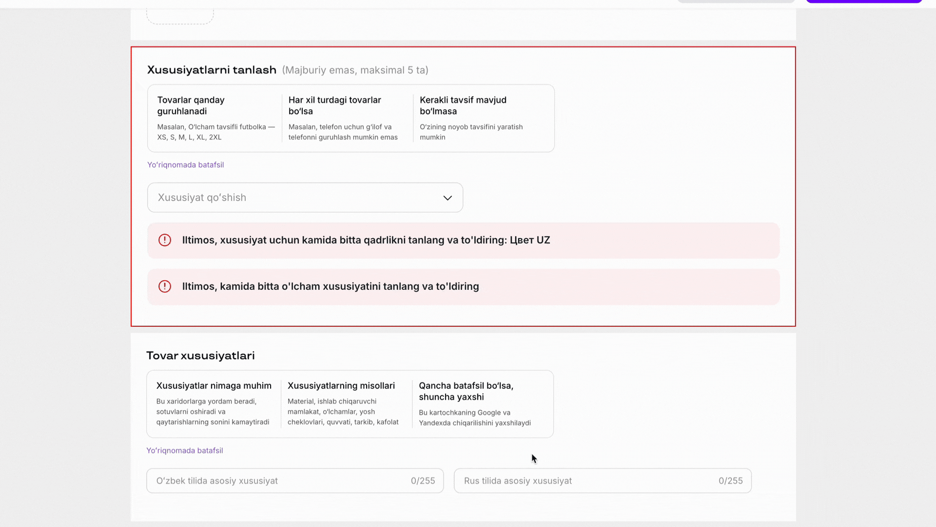
Task: Click the chevron arrow in Xususiyat qo'shish
Action: 448,198
